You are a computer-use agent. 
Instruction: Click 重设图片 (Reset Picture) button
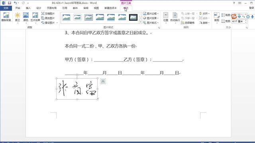pos(48,23)
